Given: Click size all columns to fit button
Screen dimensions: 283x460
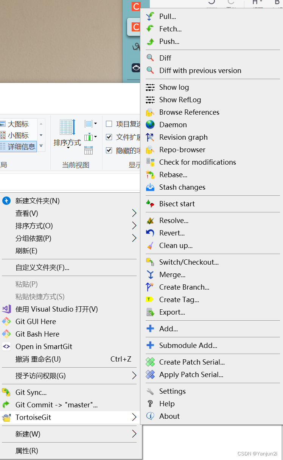Looking at the screenshot, I should tap(89, 150).
